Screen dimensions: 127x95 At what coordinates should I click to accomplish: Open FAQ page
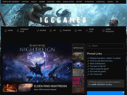coord(80,30)
